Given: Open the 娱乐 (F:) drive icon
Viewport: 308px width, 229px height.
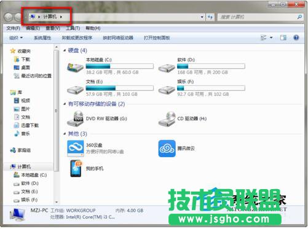Looking at the screenshot, I should click(x=167, y=89).
